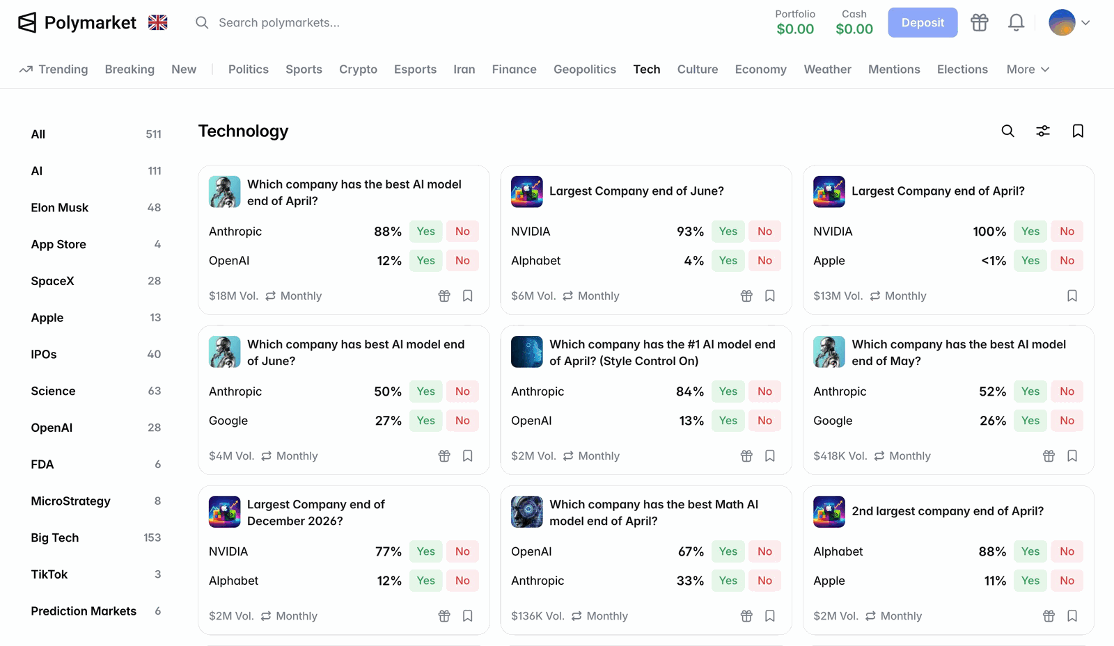Open the account menu chevron beside avatar
1114x646 pixels.
(1087, 22)
